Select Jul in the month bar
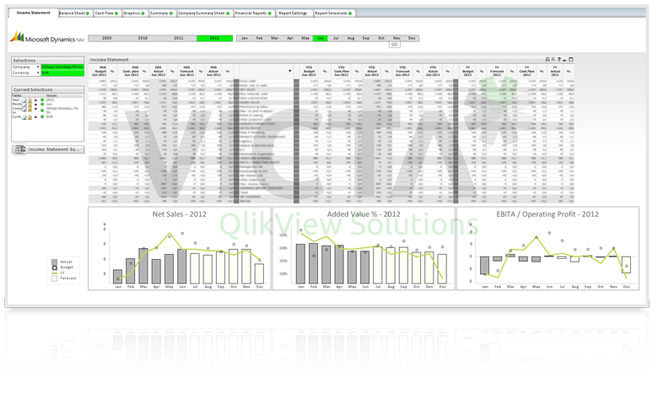The height and width of the screenshot is (394, 658). (336, 38)
